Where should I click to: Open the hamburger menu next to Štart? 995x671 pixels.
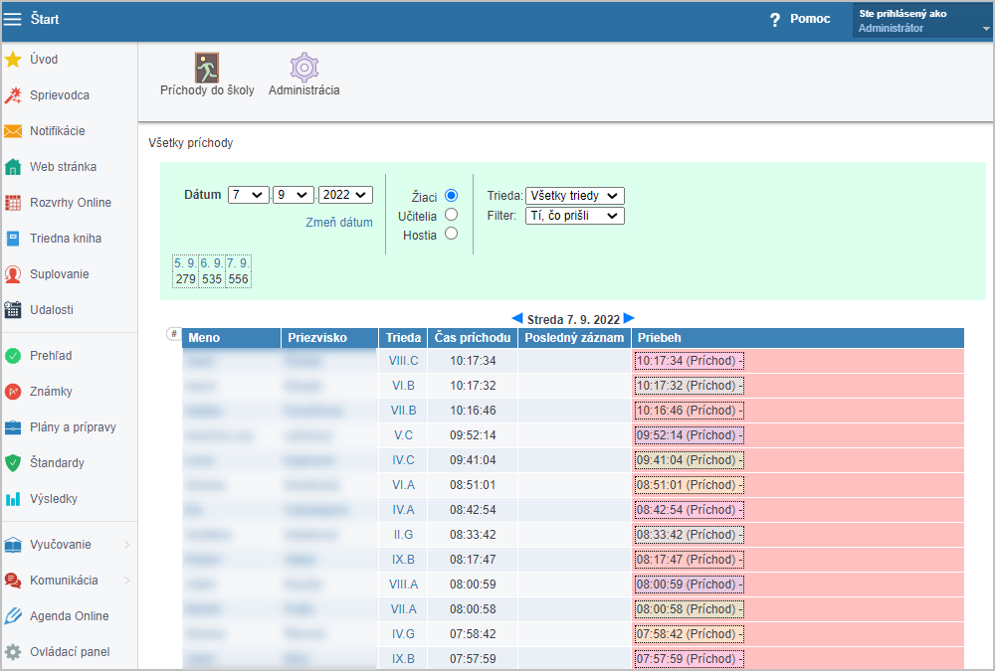(13, 20)
